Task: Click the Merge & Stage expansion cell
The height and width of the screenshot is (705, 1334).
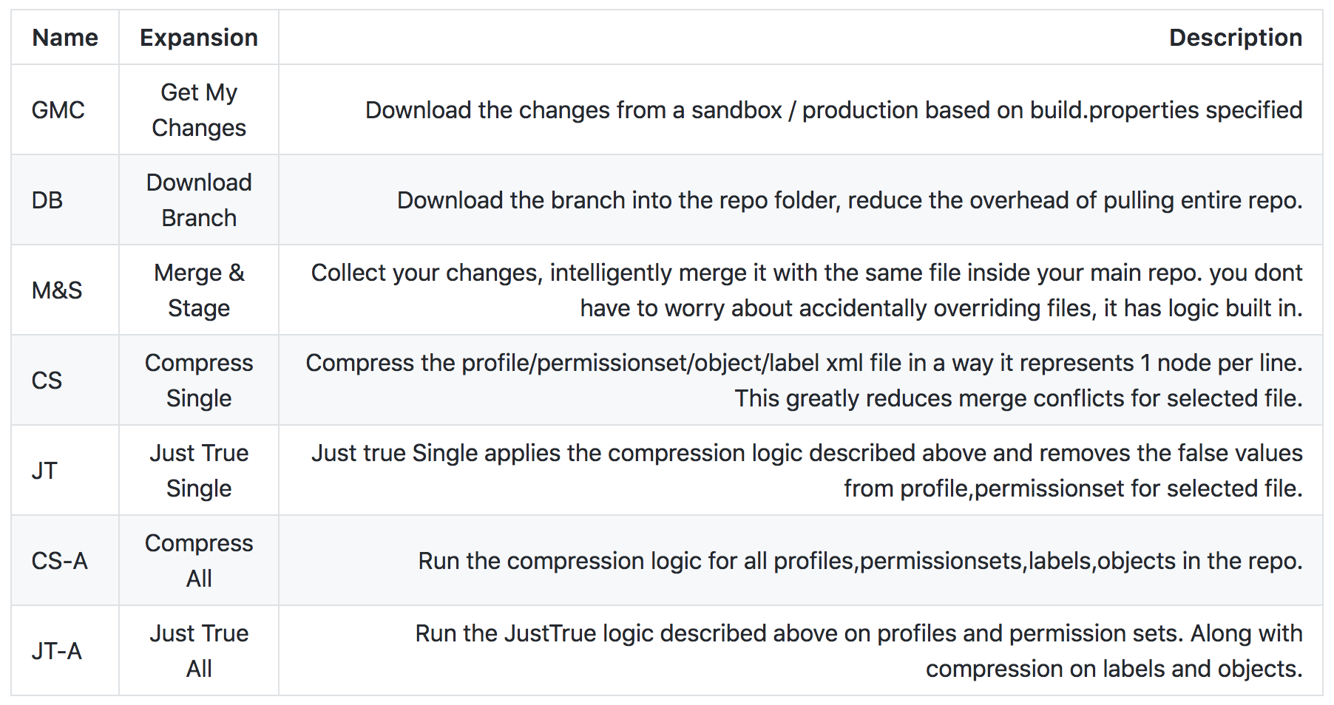Action: [199, 290]
